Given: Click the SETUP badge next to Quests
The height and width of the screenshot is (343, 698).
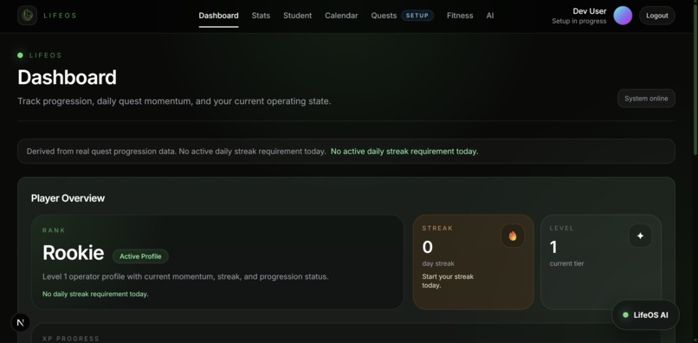Looking at the screenshot, I should click(417, 16).
